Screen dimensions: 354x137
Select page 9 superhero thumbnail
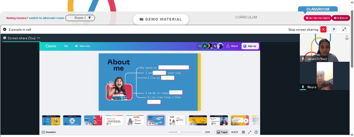point(219,120)
